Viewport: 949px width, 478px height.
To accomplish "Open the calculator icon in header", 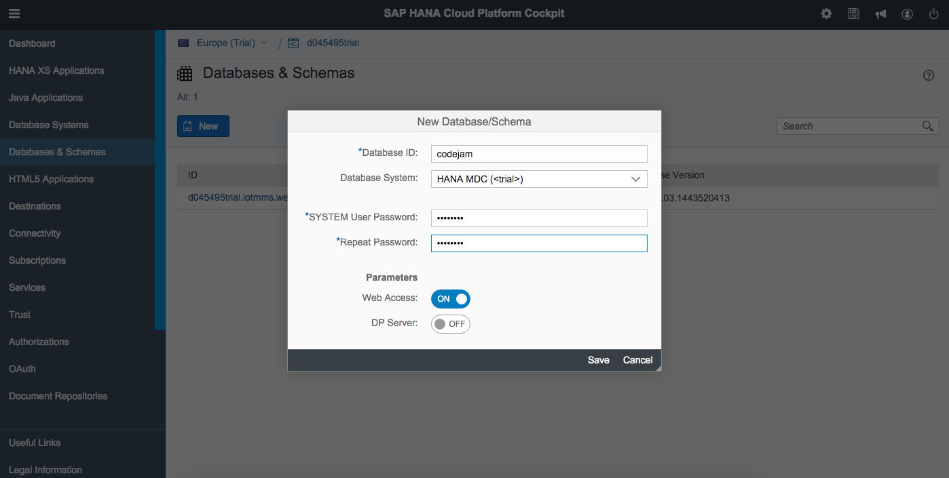I will [853, 14].
